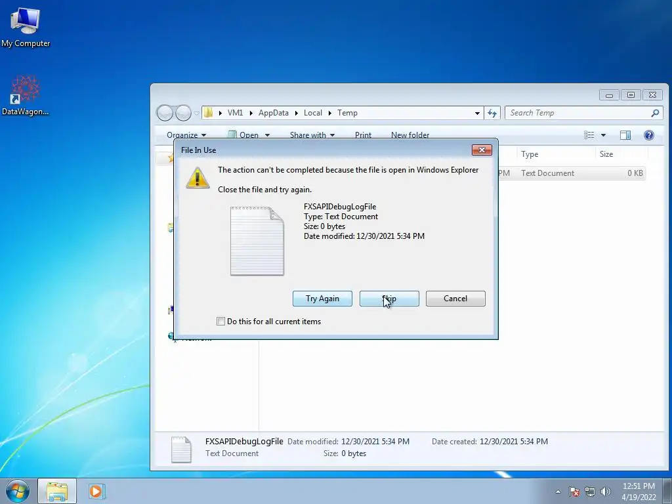Click Date created value in details pane
Viewport: 672px width, 504px height.
pos(513,442)
